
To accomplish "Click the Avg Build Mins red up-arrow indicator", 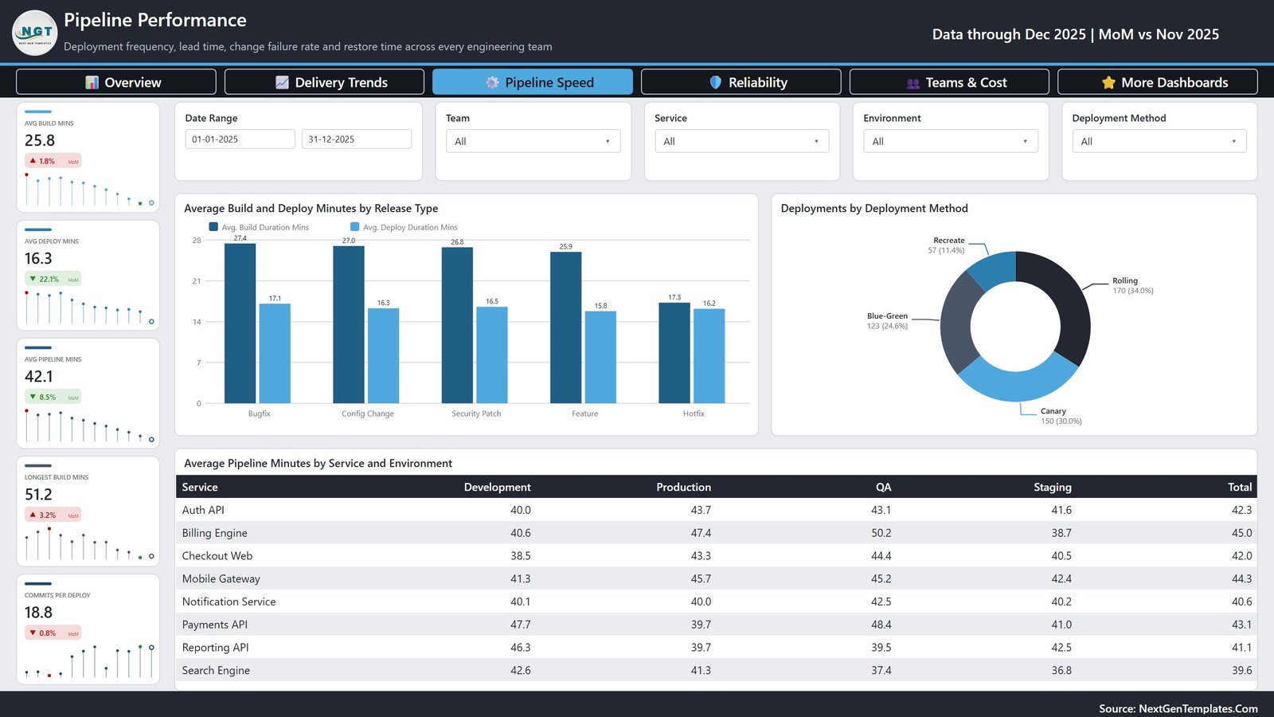I will coord(33,161).
